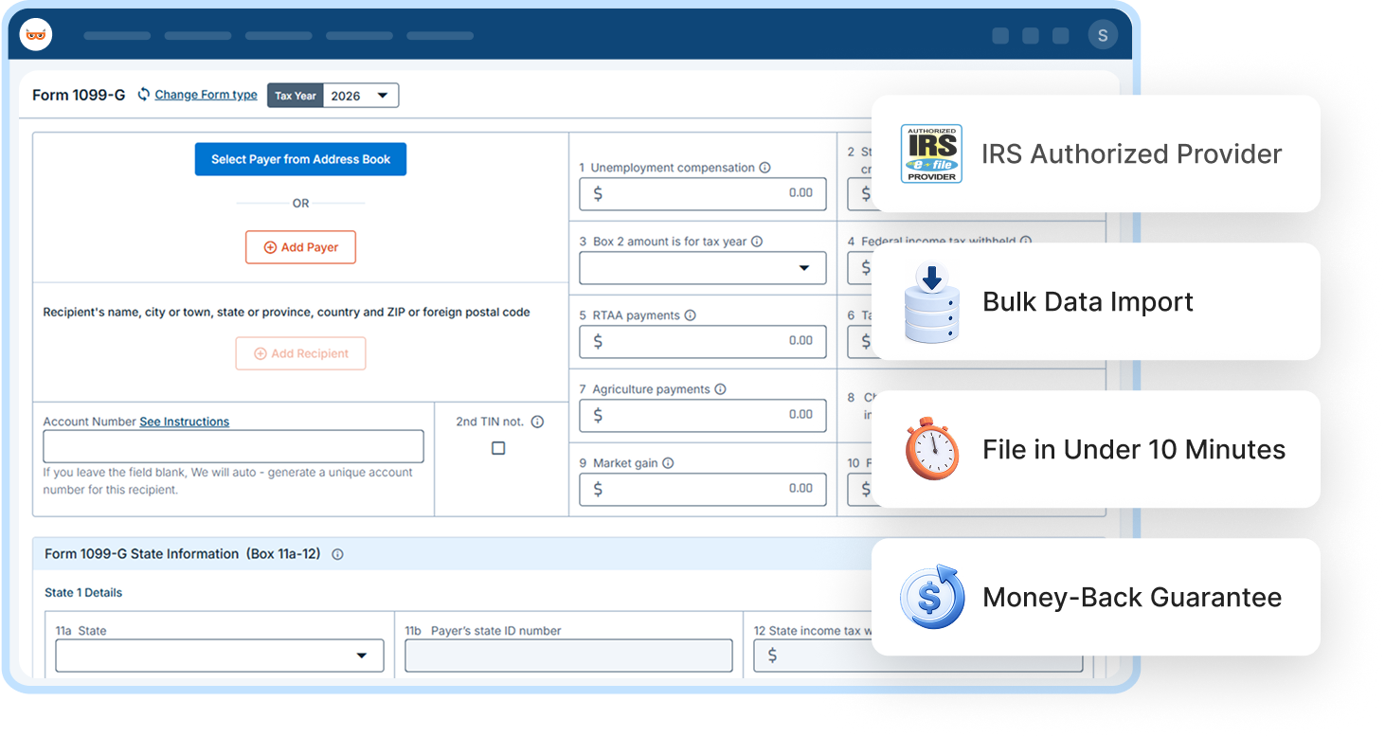Open Box 3 tax year dropdown

pos(703,268)
